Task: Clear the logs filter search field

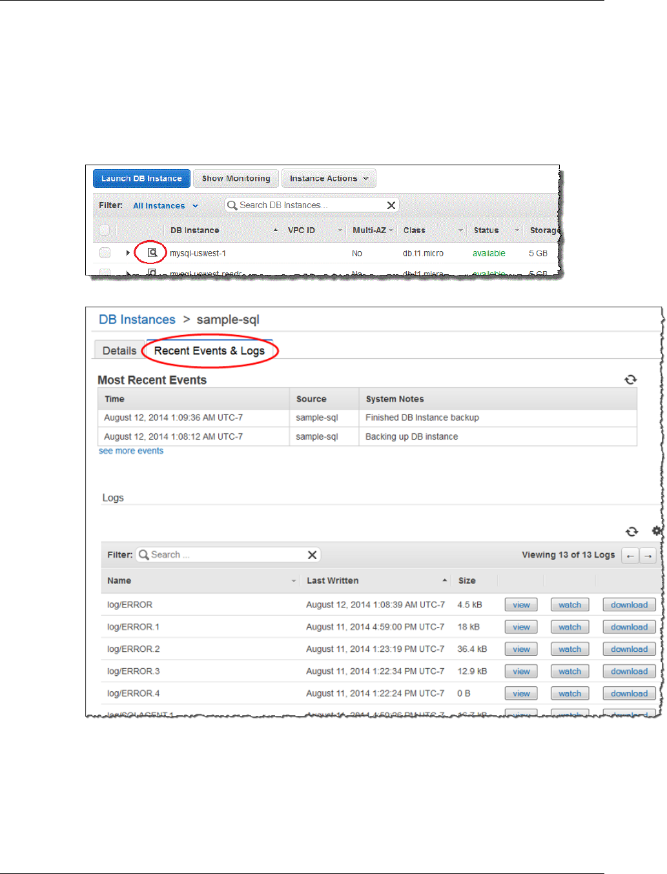Action: click(312, 554)
